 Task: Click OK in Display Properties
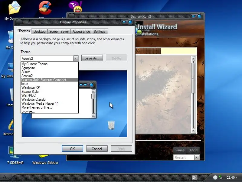tap(72, 149)
